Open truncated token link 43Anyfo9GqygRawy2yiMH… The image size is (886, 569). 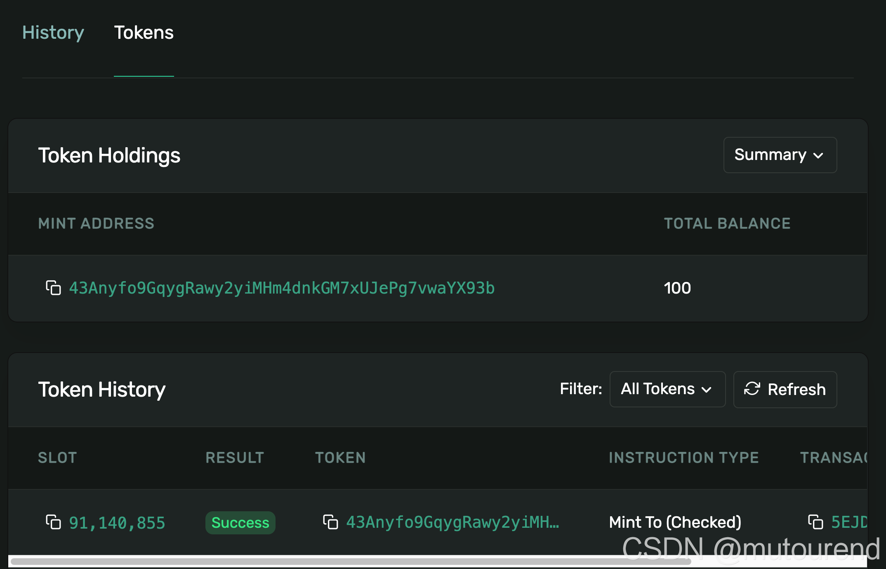[452, 522]
